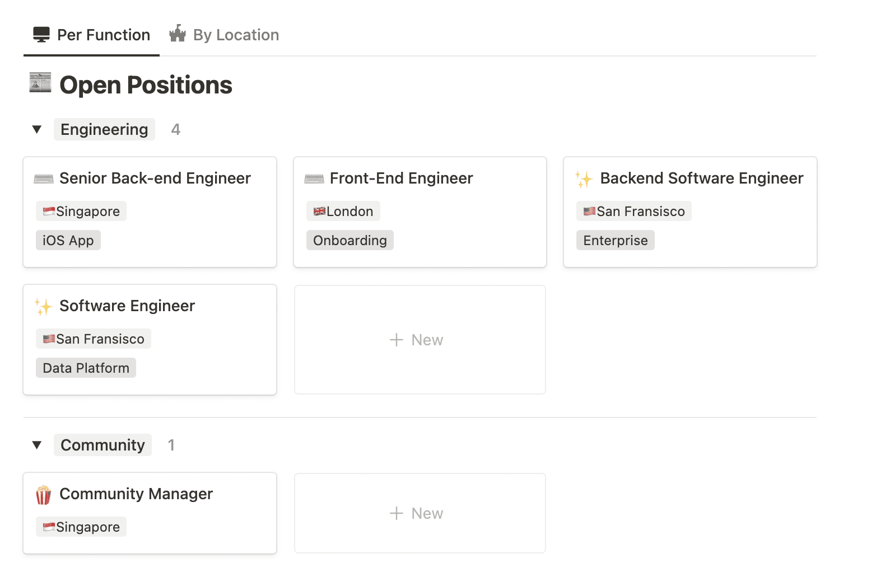
Task: Click the iOS App tag
Action: (x=68, y=241)
